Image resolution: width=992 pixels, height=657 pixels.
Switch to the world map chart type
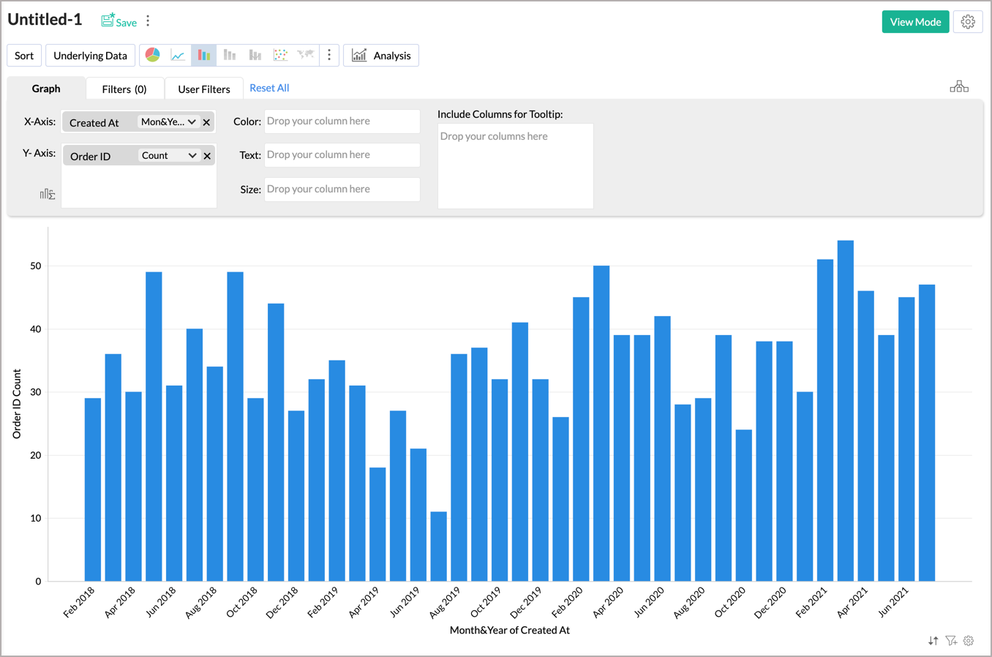pyautogui.click(x=305, y=54)
